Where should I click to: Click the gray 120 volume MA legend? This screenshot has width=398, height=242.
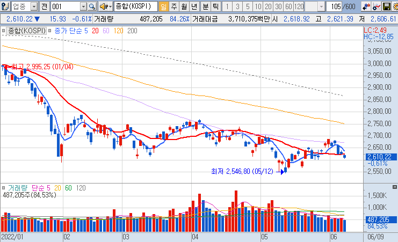(x=81, y=188)
